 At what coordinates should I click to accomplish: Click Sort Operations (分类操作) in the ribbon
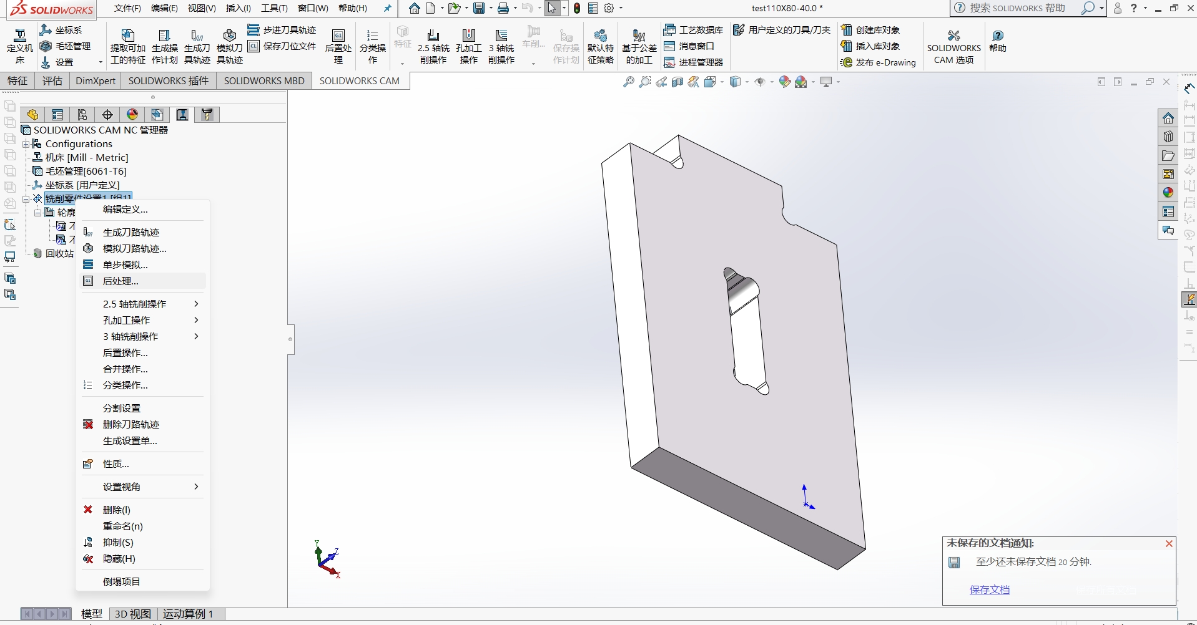373,47
